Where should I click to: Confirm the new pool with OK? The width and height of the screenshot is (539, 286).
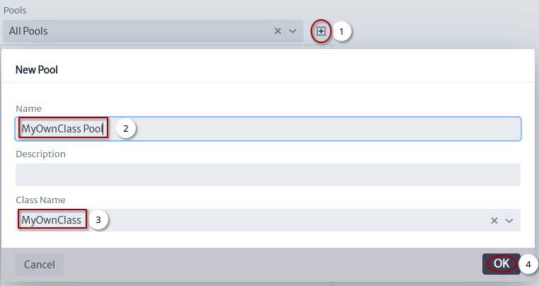(x=502, y=264)
